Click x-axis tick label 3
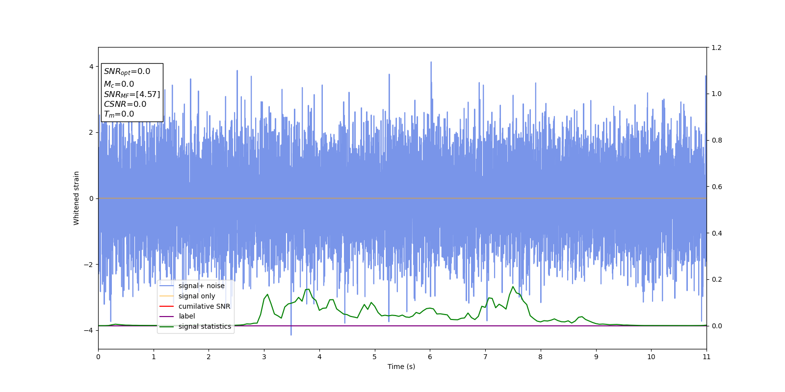785x392 pixels. pyautogui.click(x=264, y=357)
